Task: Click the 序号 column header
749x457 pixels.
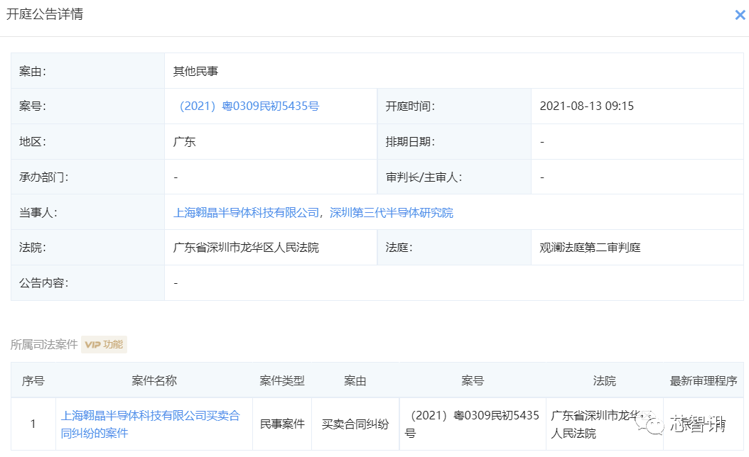Action: coord(33,380)
